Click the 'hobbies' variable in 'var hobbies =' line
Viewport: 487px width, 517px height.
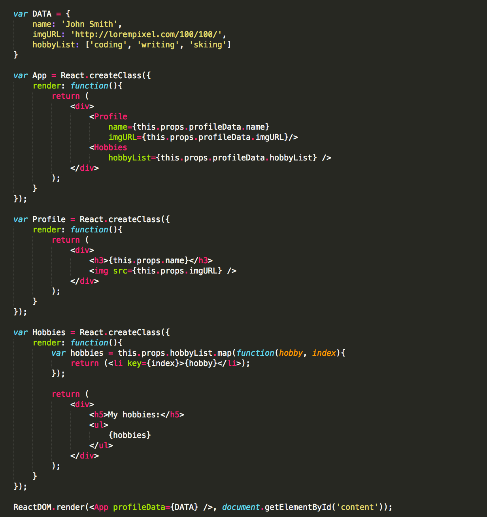[87, 353]
